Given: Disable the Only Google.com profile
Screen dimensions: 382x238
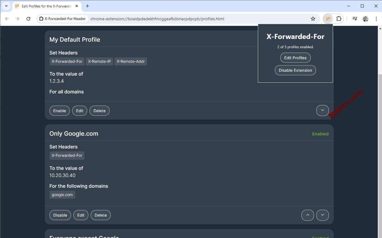Looking at the screenshot, I should [60, 215].
